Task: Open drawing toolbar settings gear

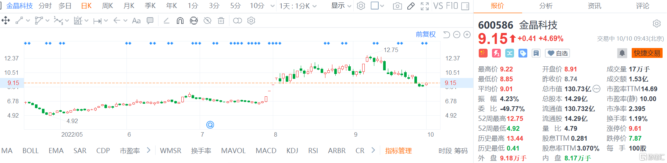Action: click(251, 21)
